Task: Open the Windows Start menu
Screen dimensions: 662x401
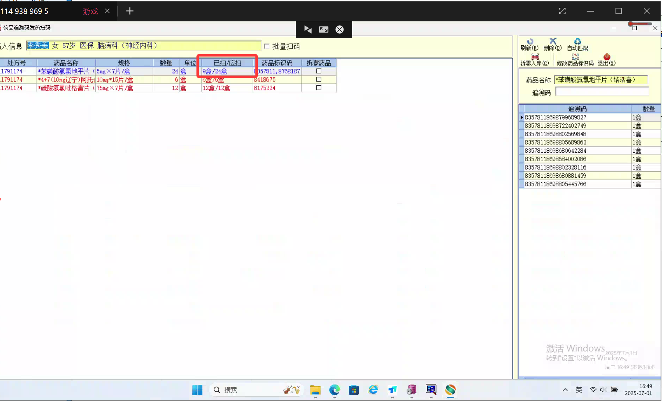Action: pyautogui.click(x=198, y=390)
